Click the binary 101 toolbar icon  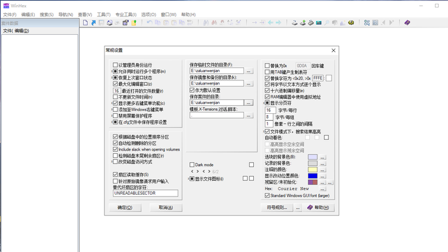pyautogui.click(x=190, y=22)
